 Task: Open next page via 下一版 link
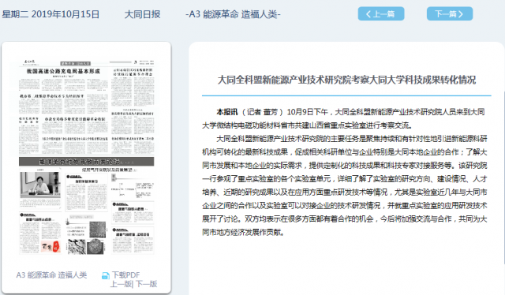pos(146,284)
